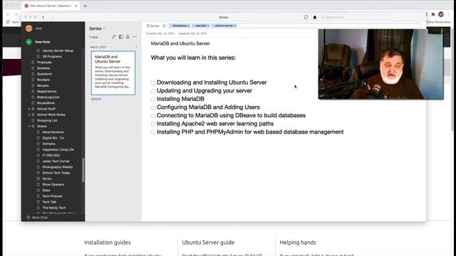Image resolution: width=456 pixels, height=256 pixels.
Task: Open the VB Programs notebook
Action: (x=52, y=57)
